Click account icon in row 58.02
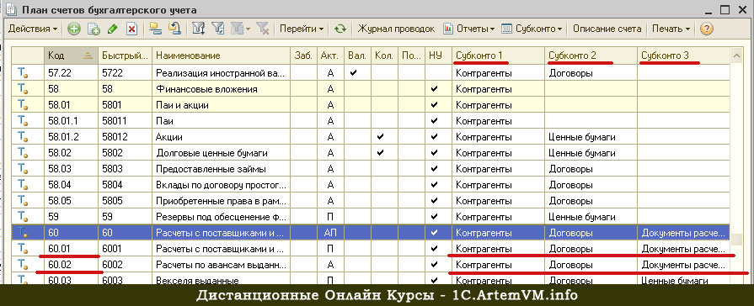 (x=22, y=153)
